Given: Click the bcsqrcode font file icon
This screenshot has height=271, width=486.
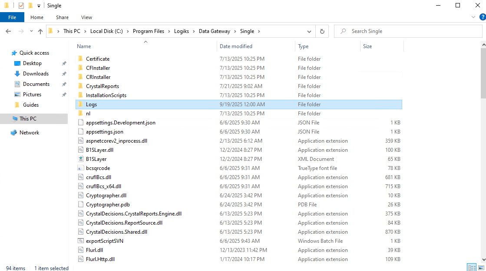Looking at the screenshot, I should [80, 168].
